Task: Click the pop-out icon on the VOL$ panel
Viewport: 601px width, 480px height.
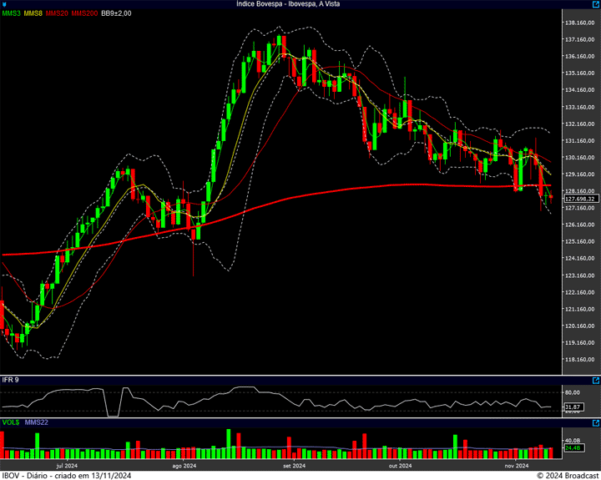Action: (594, 422)
